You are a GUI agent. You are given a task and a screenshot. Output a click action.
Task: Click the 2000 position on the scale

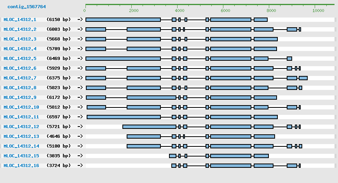[133, 11]
